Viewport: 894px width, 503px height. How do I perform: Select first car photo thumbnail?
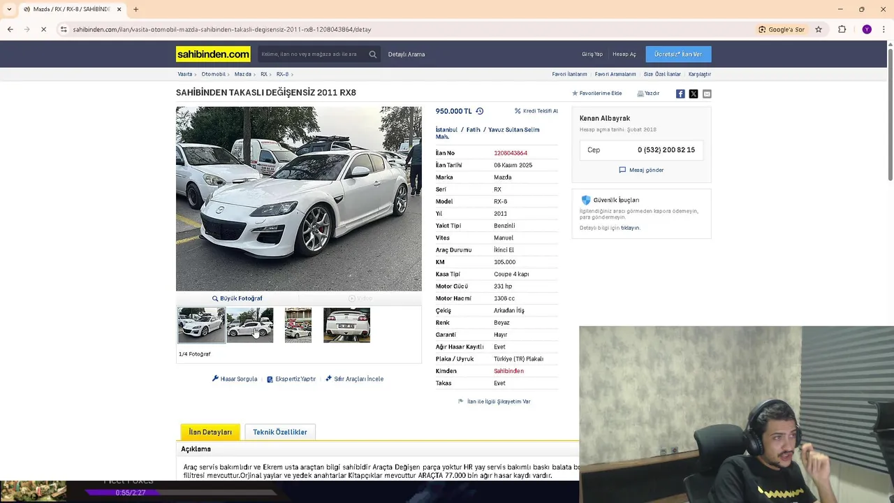(x=201, y=325)
